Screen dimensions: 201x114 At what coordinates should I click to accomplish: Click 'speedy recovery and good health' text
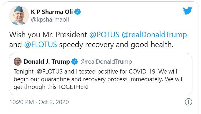click(x=116, y=44)
